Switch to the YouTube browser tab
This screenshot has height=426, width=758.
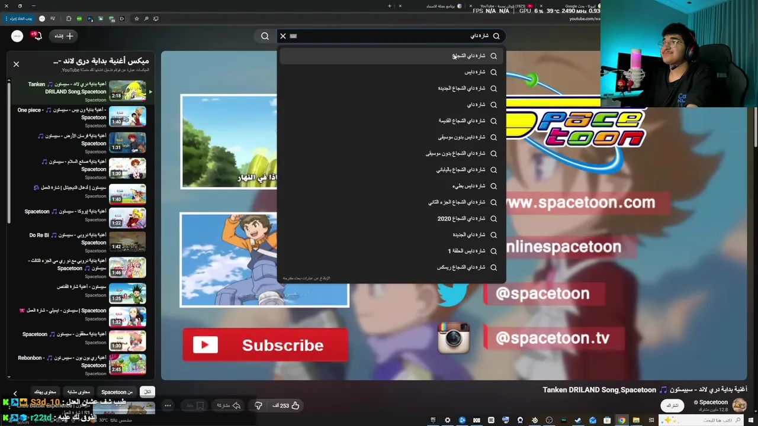[x=503, y=6]
